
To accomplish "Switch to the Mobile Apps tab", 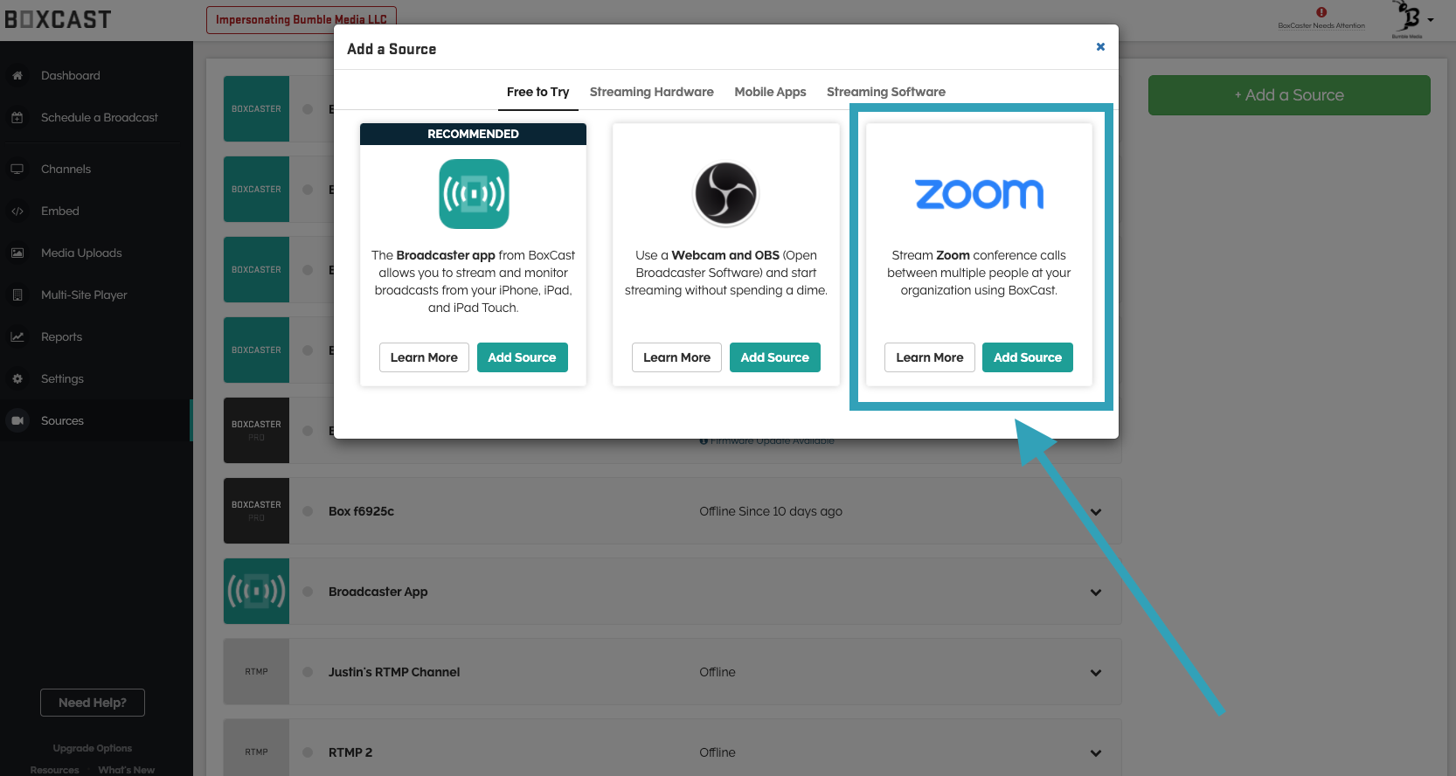I will (x=770, y=92).
